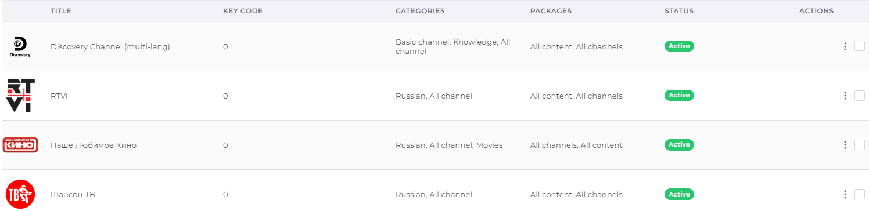869x211 pixels.
Task: Tick checkbox for Наше Любимое Кино
Action: [860, 145]
